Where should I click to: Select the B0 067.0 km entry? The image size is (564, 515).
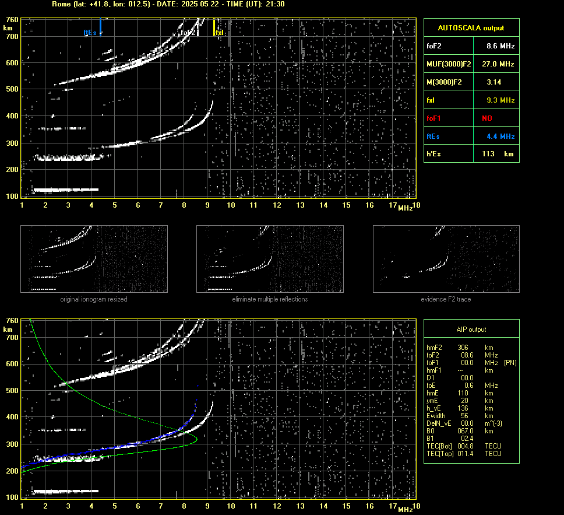[x=460, y=431]
